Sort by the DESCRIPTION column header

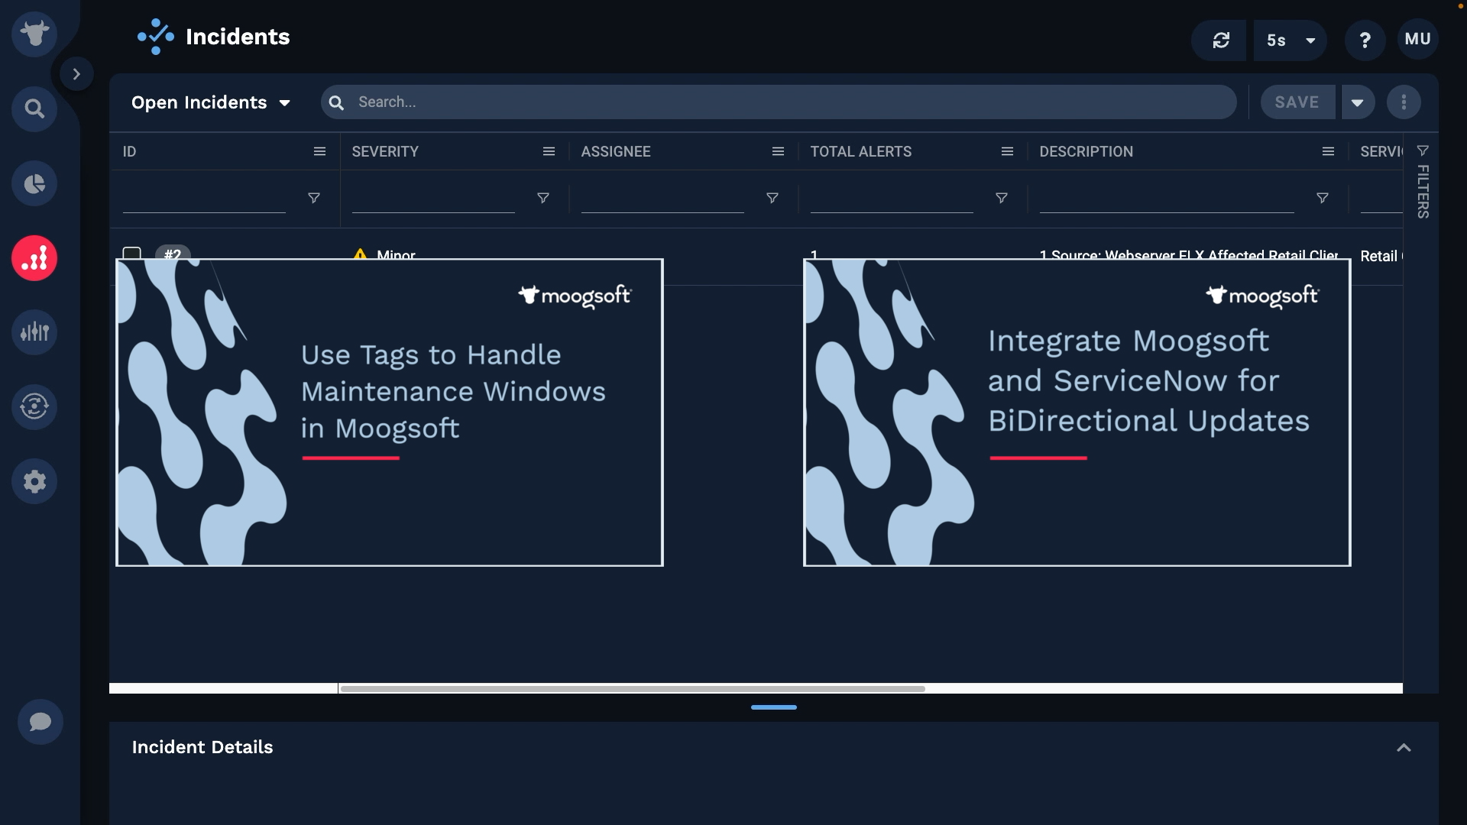click(x=1086, y=151)
